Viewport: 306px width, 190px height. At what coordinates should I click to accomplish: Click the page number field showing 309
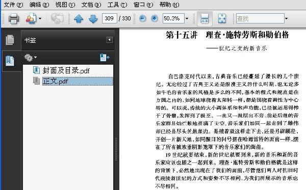coord(110,18)
